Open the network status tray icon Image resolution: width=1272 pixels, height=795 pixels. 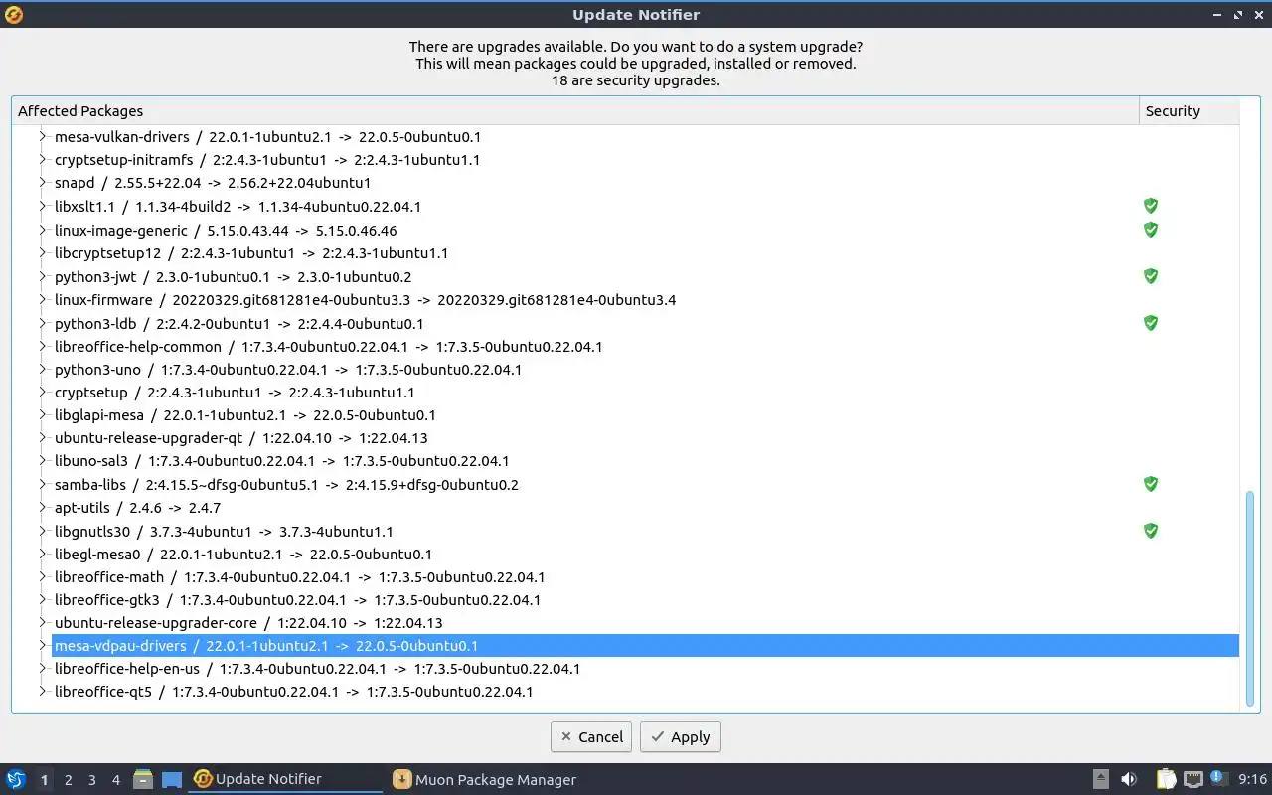[1193, 779]
